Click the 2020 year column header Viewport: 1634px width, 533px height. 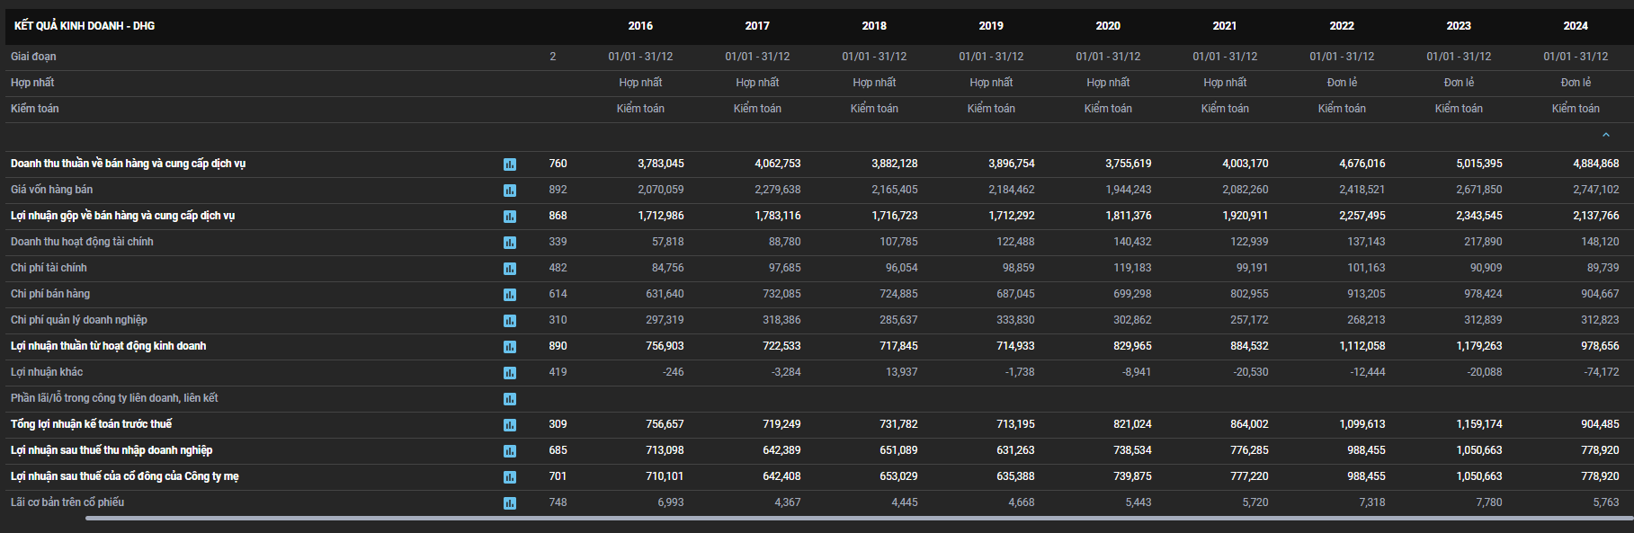coord(1108,26)
